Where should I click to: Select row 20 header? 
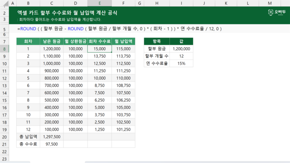coord(5,137)
